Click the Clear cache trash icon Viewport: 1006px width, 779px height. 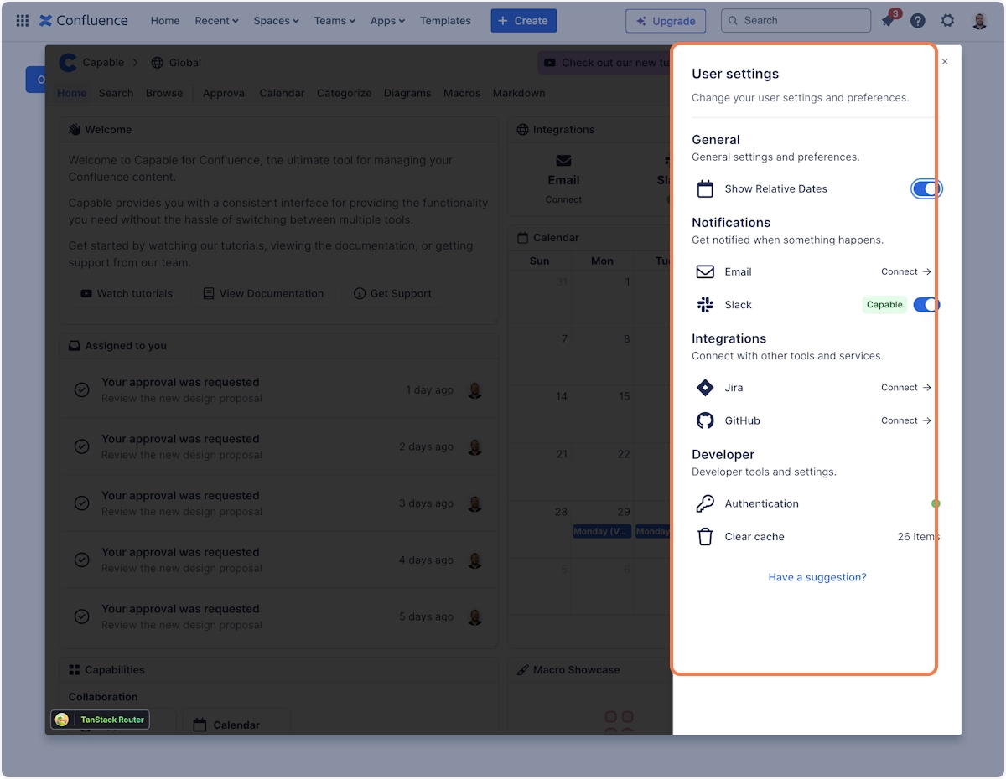coord(705,537)
